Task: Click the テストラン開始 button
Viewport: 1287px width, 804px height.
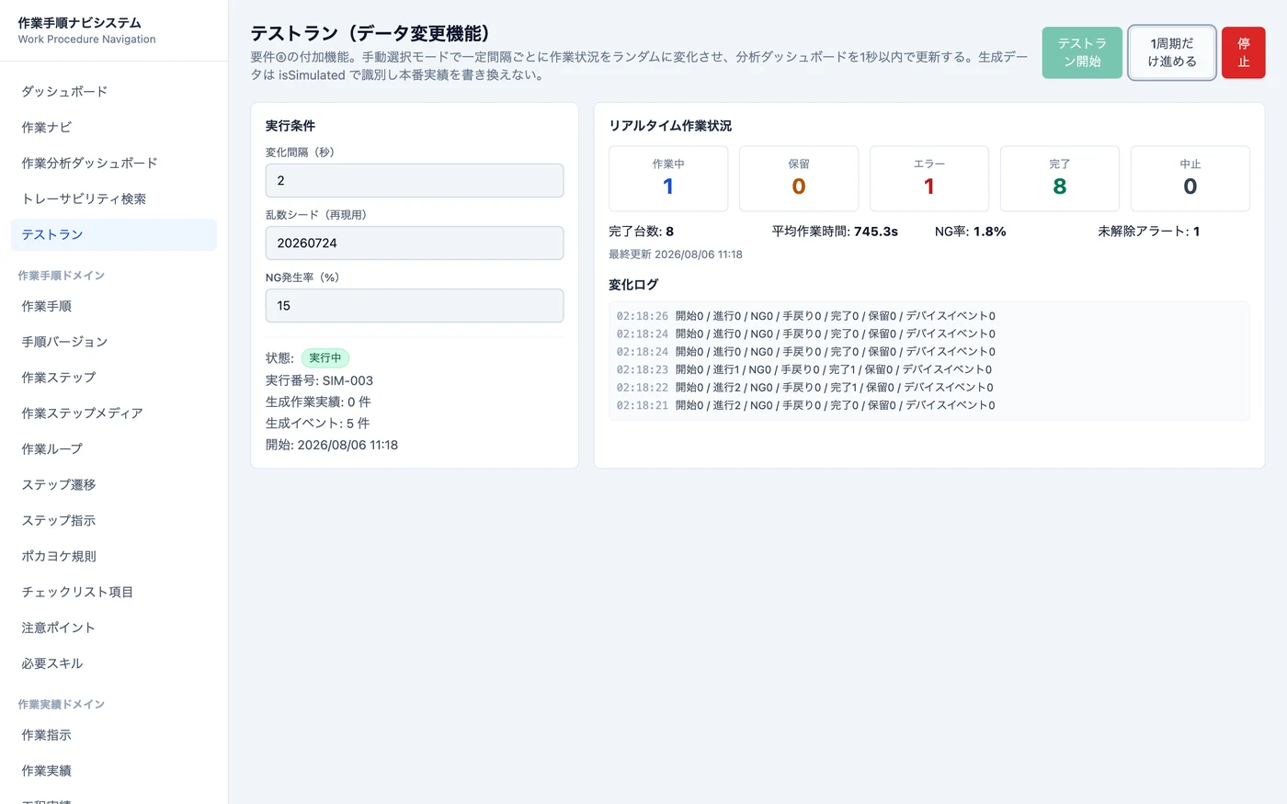Action: [x=1082, y=52]
